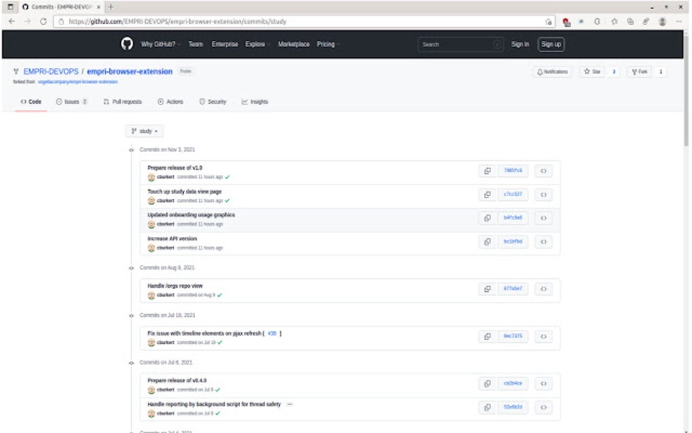Open Marketplace from the top navigation

[294, 43]
